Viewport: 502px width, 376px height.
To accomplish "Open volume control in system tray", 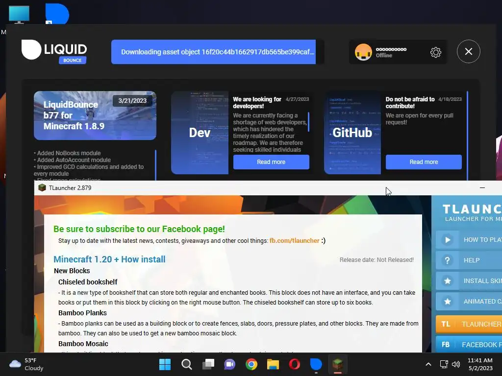I will point(455,364).
